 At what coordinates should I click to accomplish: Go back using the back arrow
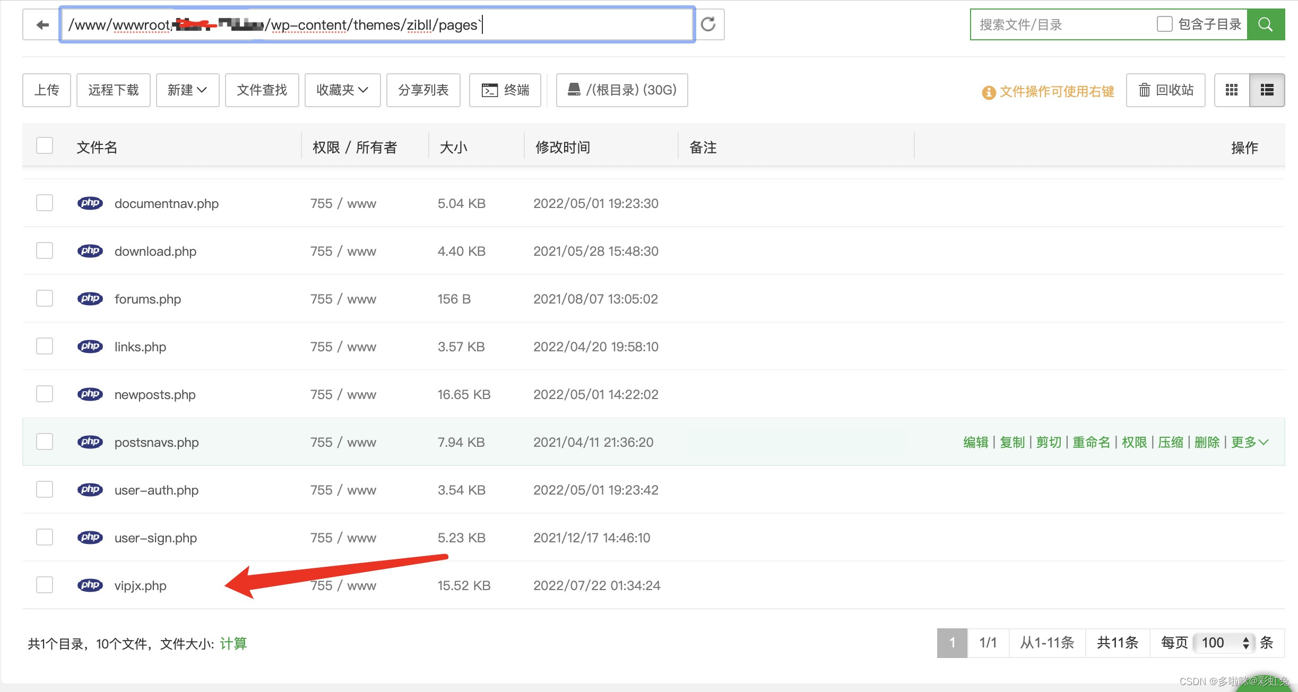[x=41, y=24]
